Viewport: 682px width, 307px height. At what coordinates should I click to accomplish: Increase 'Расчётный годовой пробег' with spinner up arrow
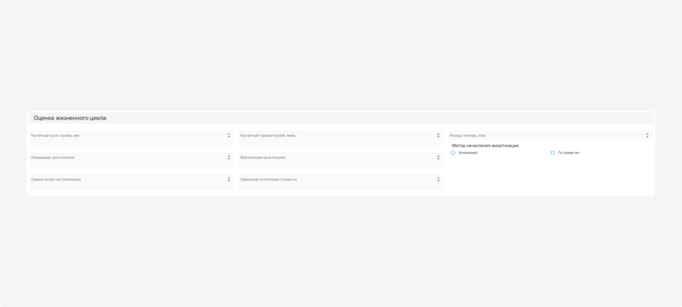pyautogui.click(x=438, y=133)
